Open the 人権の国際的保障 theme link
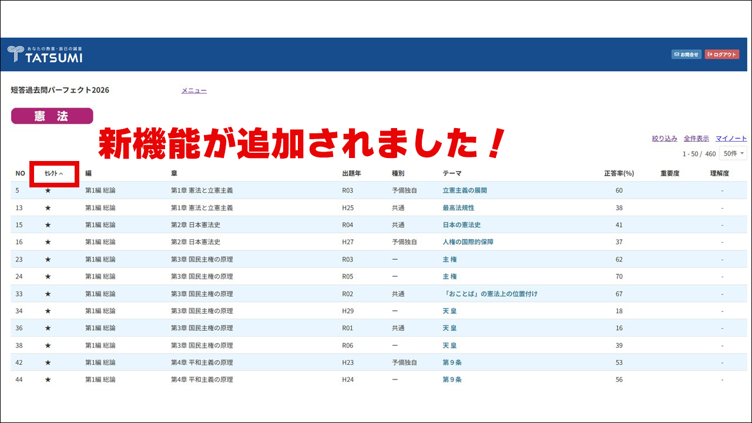The width and height of the screenshot is (752, 423). click(468, 242)
